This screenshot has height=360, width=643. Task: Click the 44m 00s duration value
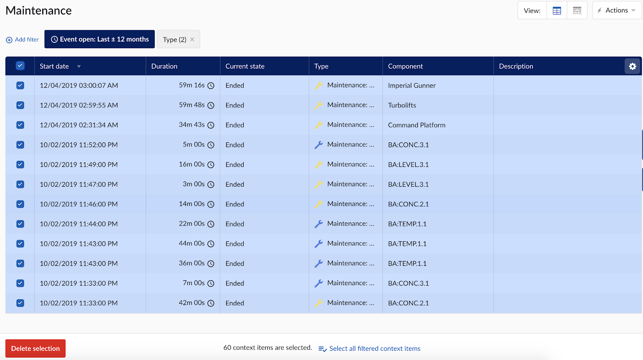pos(192,243)
